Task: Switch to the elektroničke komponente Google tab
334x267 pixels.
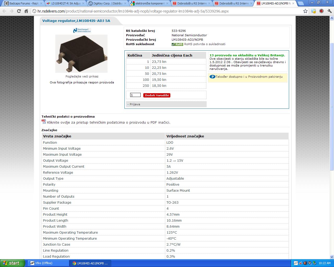Action: [x=148, y=3]
